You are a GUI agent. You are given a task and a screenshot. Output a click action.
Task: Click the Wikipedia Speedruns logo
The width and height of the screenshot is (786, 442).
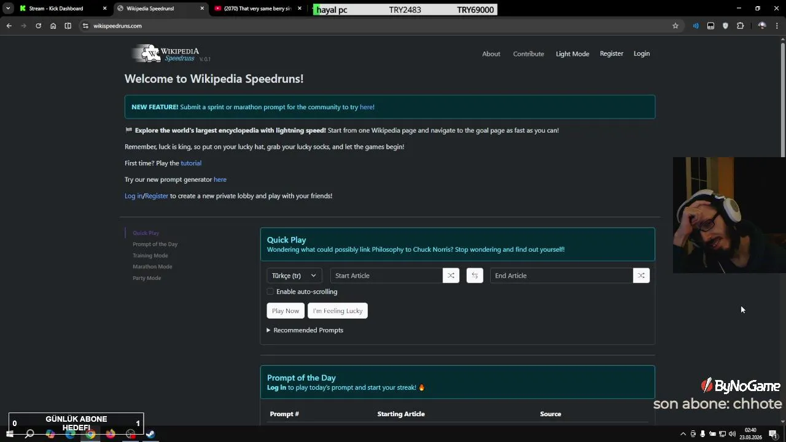(x=171, y=54)
